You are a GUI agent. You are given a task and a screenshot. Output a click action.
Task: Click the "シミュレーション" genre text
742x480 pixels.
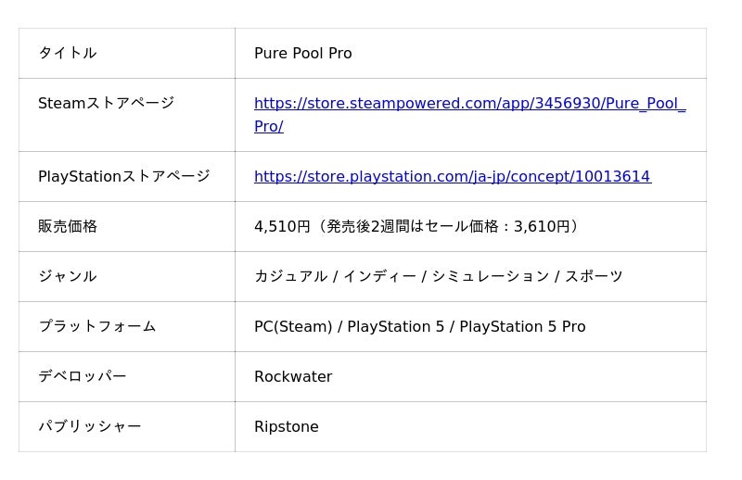(x=490, y=276)
